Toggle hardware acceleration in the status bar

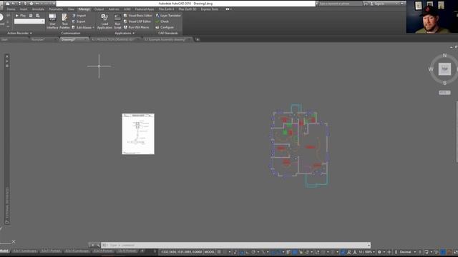(443, 252)
